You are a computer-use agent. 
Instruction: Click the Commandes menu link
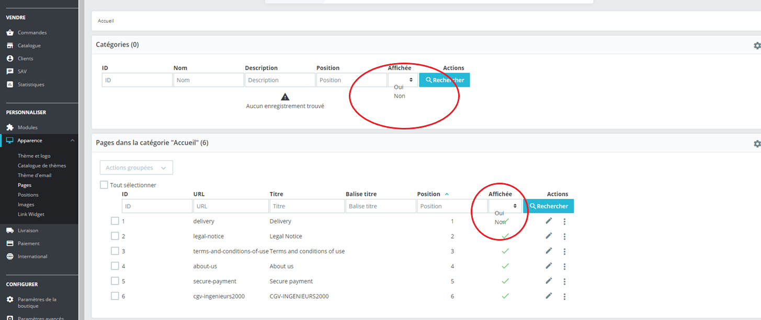(32, 32)
